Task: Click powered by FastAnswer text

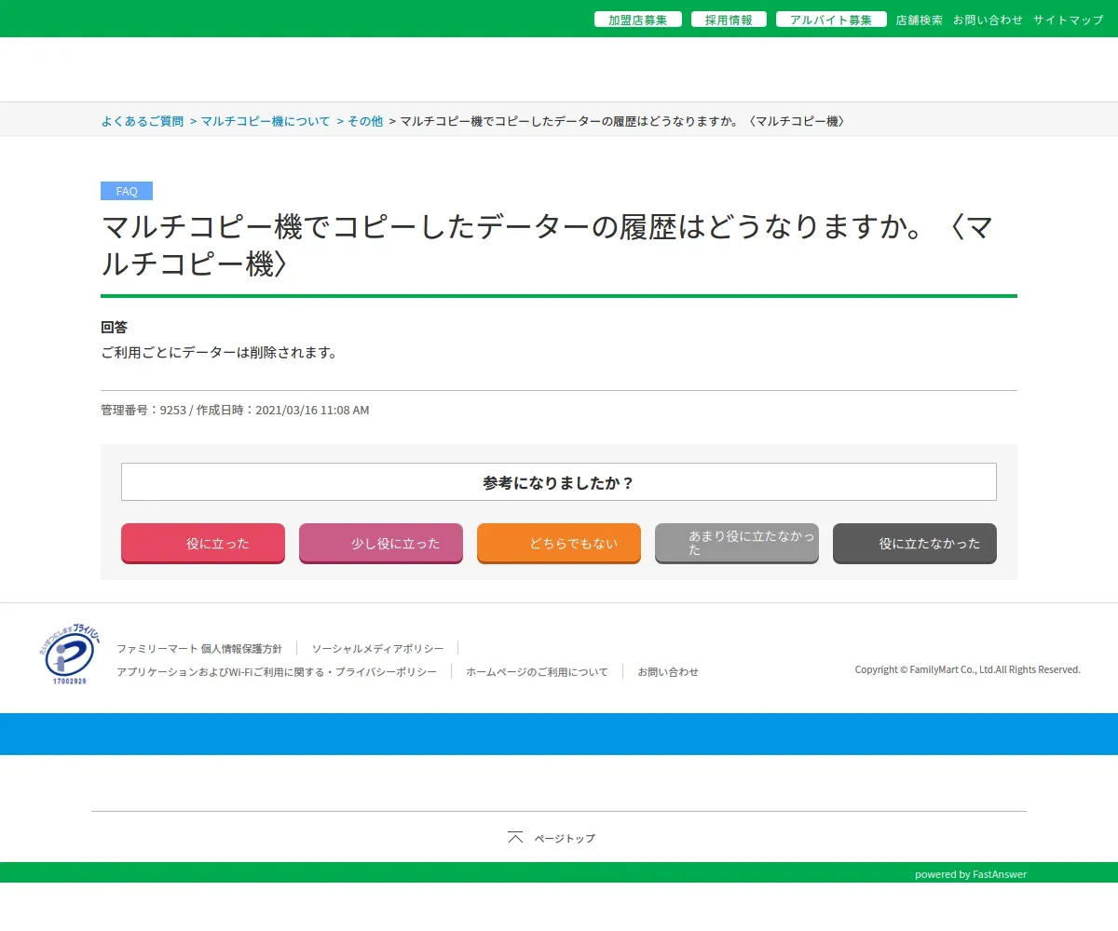Action: point(971,874)
